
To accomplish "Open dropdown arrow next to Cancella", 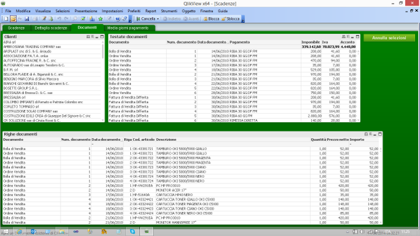I will coord(157,19).
